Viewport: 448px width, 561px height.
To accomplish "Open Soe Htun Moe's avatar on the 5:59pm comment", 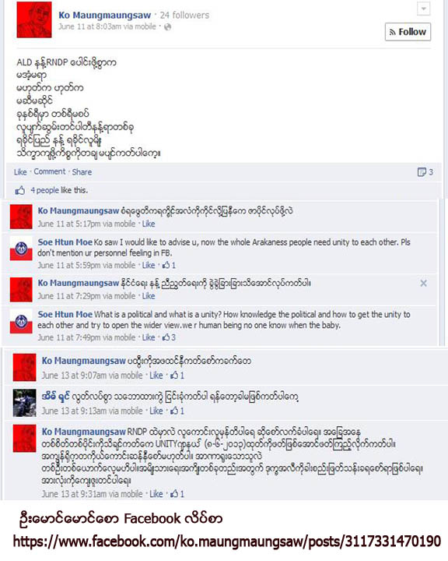I will click(21, 248).
